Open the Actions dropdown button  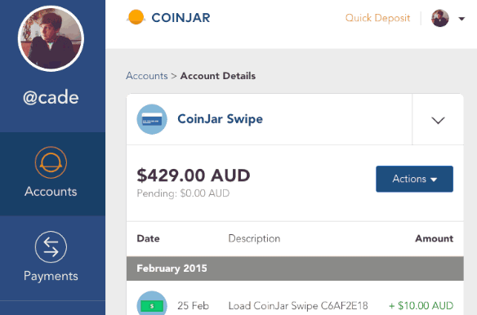pos(414,179)
